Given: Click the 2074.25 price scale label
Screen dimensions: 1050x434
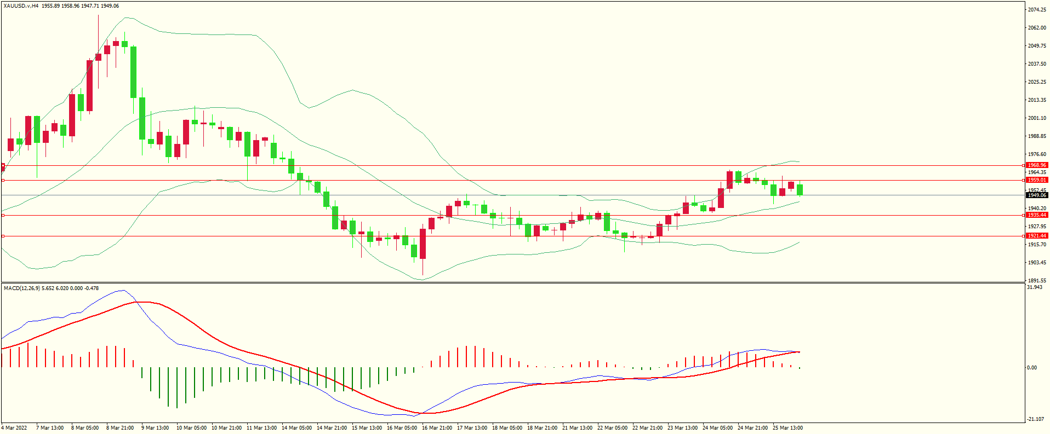Looking at the screenshot, I should click(x=1037, y=10).
